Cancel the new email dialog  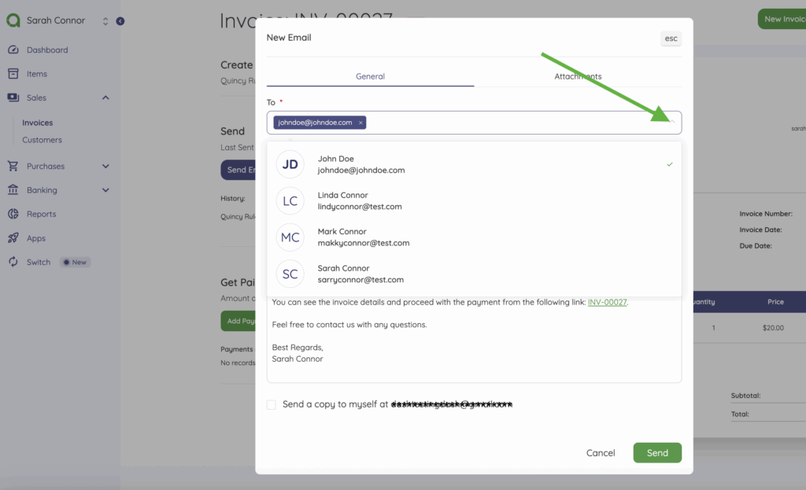(601, 453)
